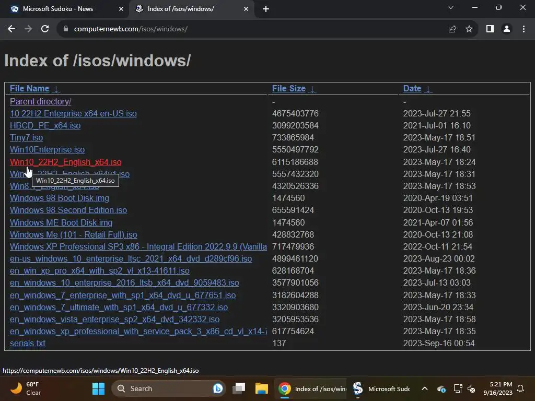535x401 pixels.
Task: Sort descending using File Name arrow
Action: (x=56, y=89)
